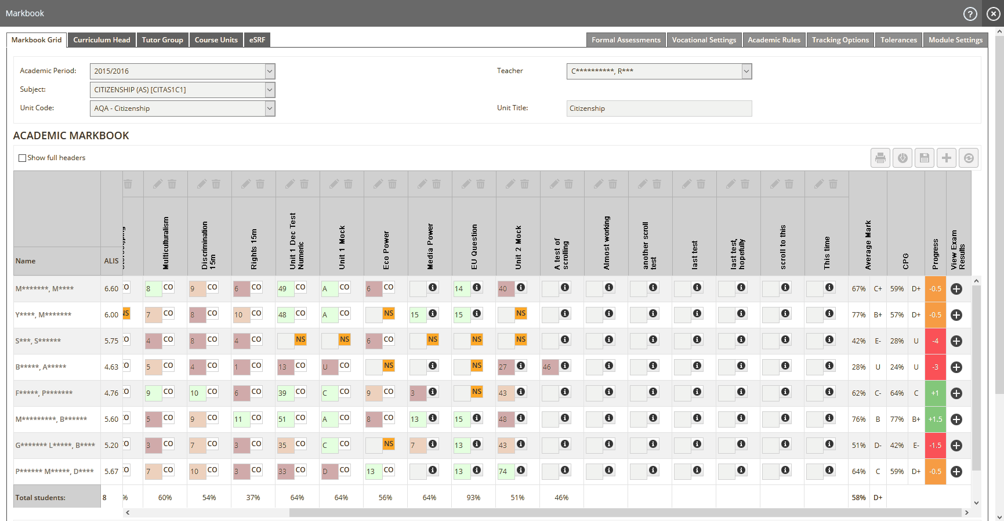Toggle the NS flag on Y****'s Eco Power mark

coord(388,313)
